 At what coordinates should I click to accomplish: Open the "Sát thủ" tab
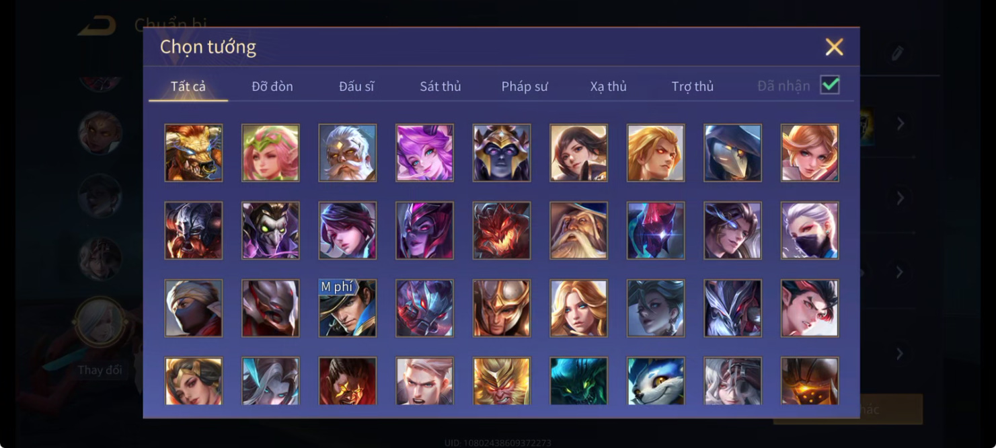coord(440,86)
